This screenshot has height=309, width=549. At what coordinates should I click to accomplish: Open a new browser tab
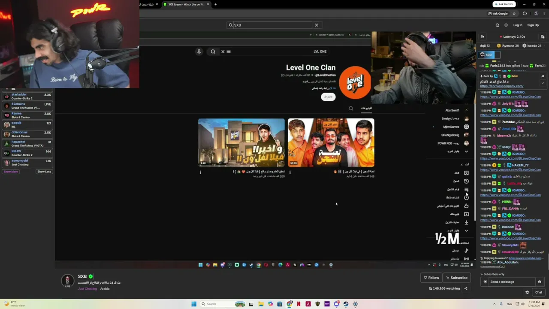tap(215, 4)
